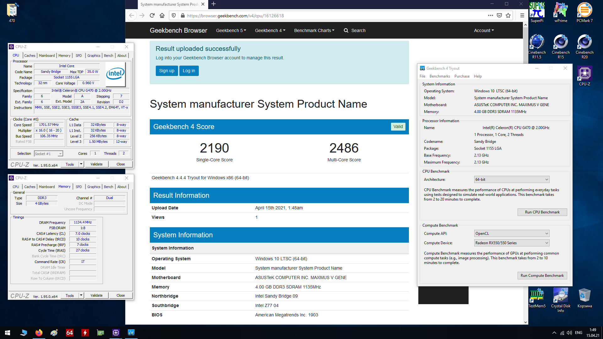Open SPD tab in bottom CPU-Z window
603x339 pixels.
pyautogui.click(x=79, y=187)
